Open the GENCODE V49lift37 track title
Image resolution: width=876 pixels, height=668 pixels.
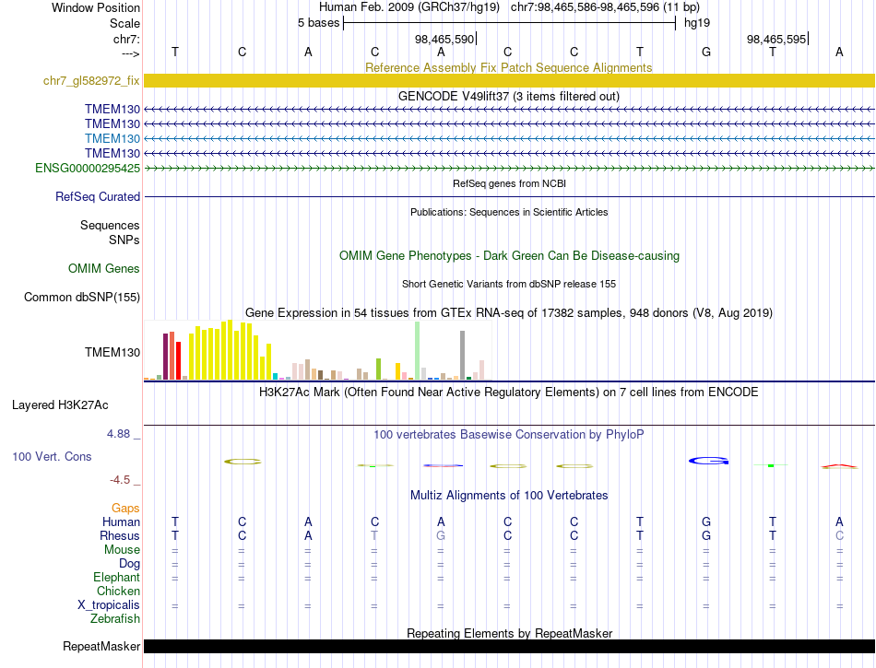[x=508, y=96]
